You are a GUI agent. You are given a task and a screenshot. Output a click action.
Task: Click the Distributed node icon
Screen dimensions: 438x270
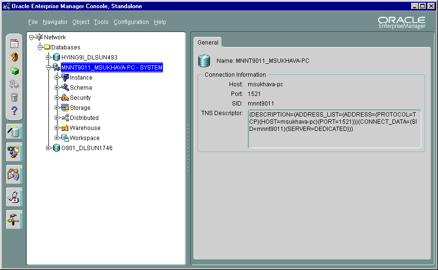click(65, 117)
